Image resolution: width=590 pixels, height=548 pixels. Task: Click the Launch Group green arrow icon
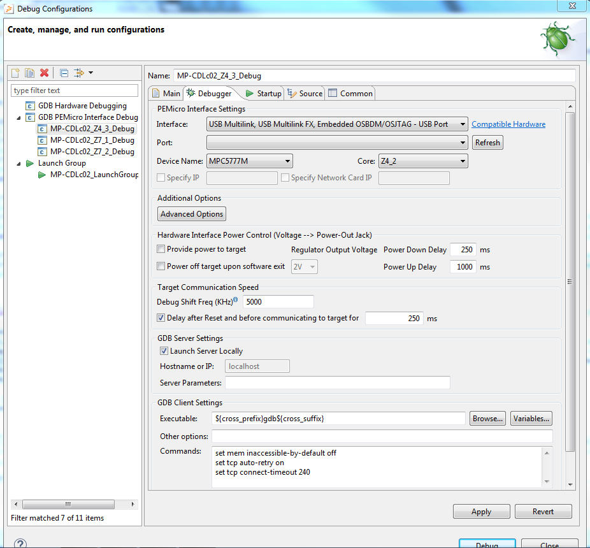(30, 163)
